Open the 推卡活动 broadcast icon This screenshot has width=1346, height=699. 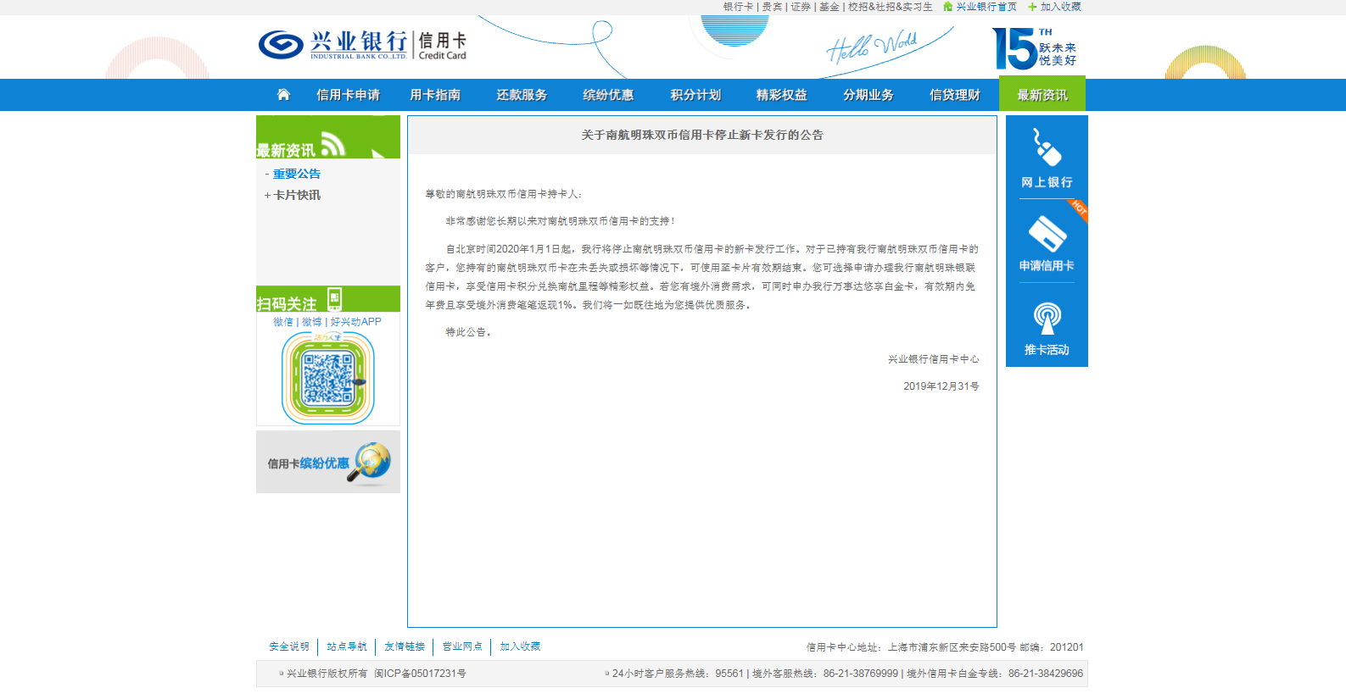point(1047,319)
